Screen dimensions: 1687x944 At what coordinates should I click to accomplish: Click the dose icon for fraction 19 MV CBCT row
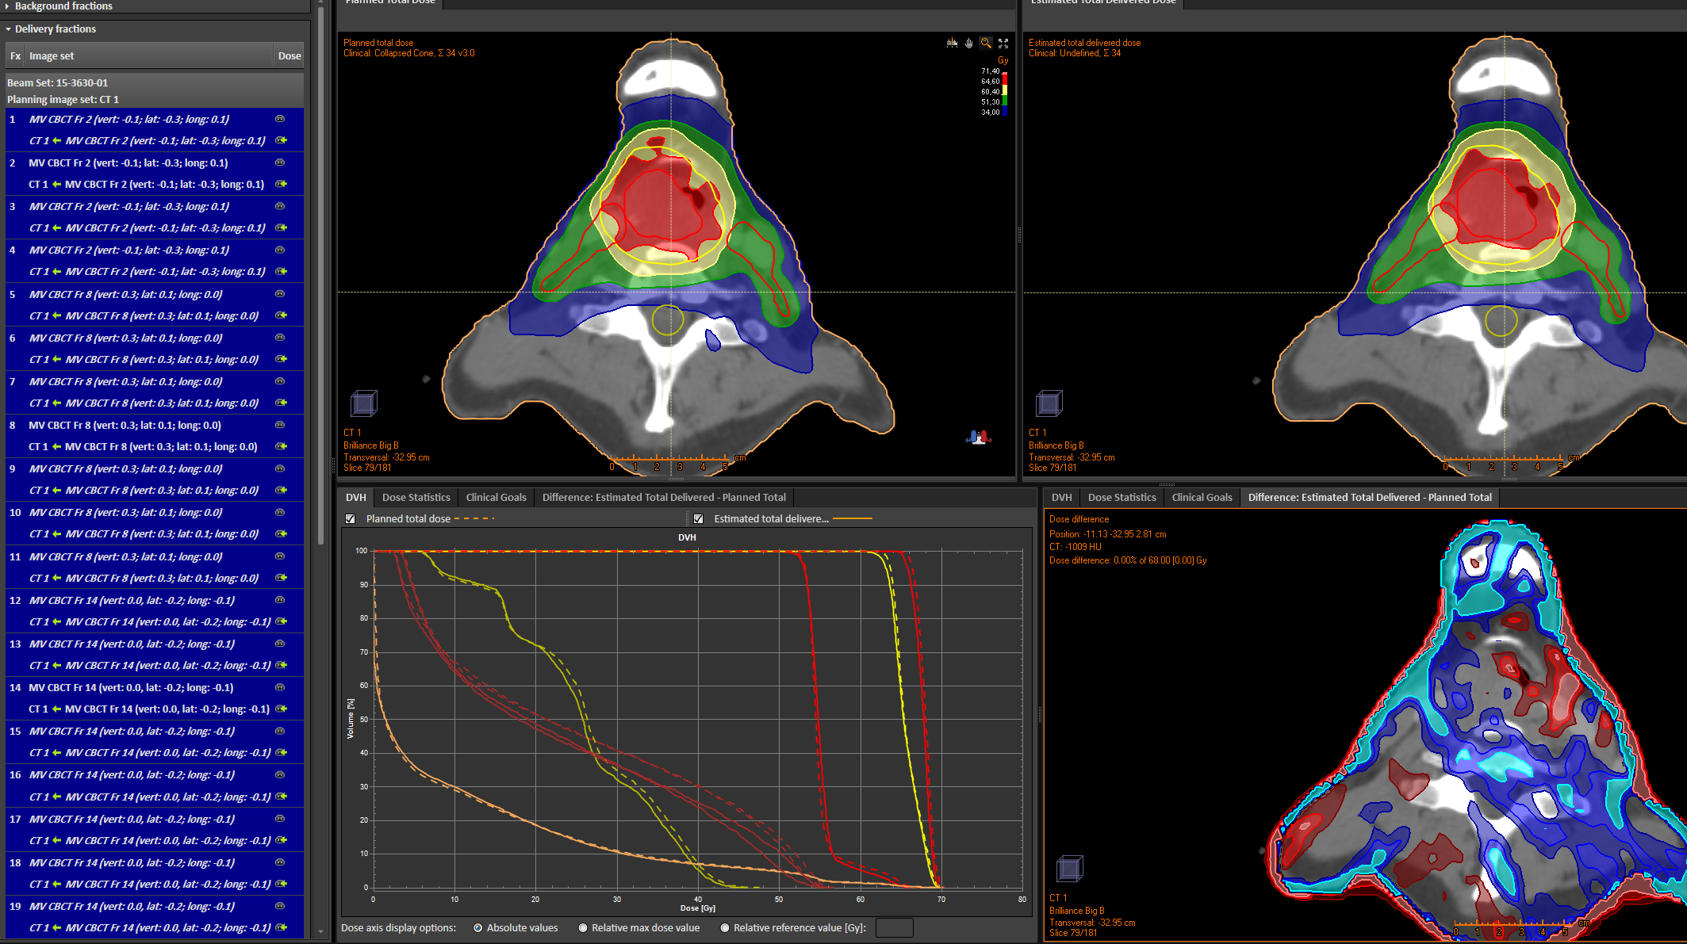[x=280, y=906]
